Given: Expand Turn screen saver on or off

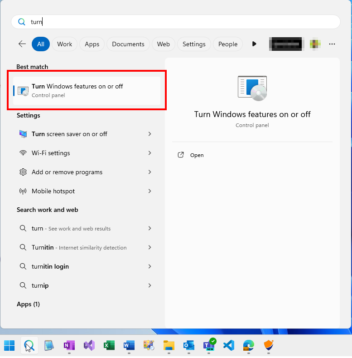Looking at the screenshot, I should pos(149,134).
